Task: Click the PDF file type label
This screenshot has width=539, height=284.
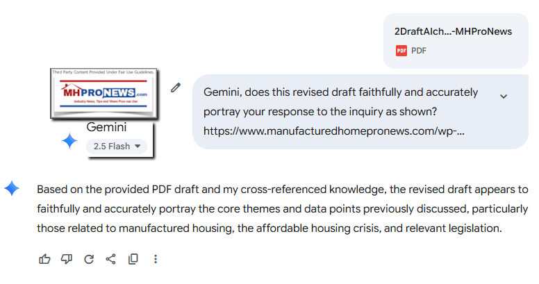Action: coord(419,50)
